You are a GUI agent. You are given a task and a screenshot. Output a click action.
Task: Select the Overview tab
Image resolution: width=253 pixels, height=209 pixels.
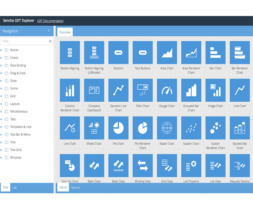[65, 32]
